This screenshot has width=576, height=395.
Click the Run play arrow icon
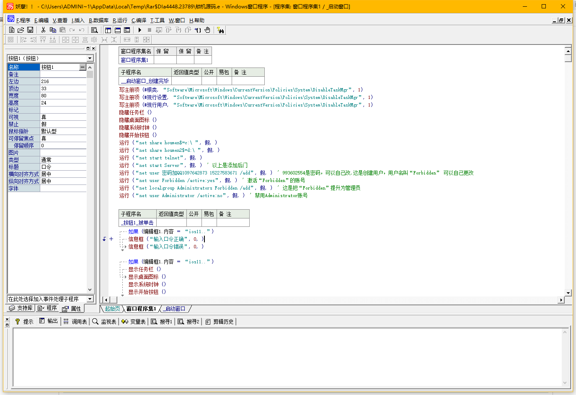pos(139,30)
